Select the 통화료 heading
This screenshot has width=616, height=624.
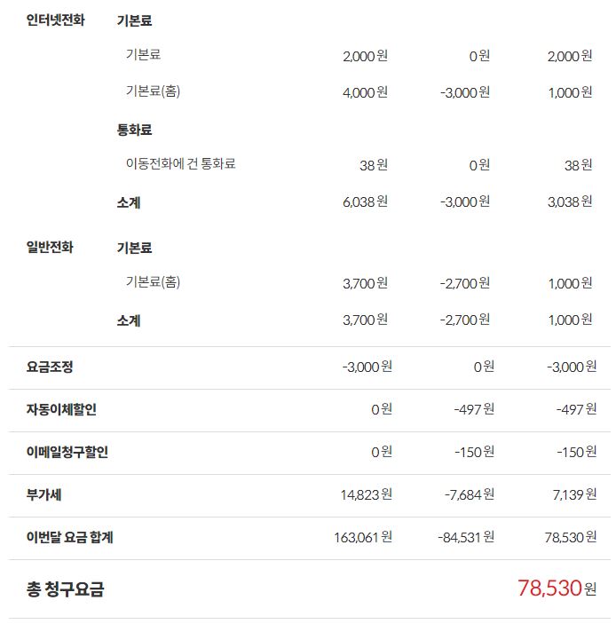pyautogui.click(x=134, y=130)
